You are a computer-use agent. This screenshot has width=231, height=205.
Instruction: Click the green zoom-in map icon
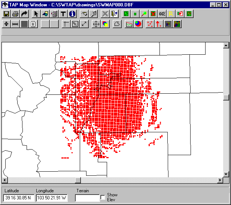[x=126, y=14]
